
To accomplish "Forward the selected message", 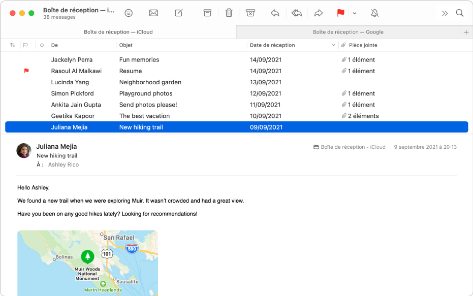I will [x=319, y=13].
